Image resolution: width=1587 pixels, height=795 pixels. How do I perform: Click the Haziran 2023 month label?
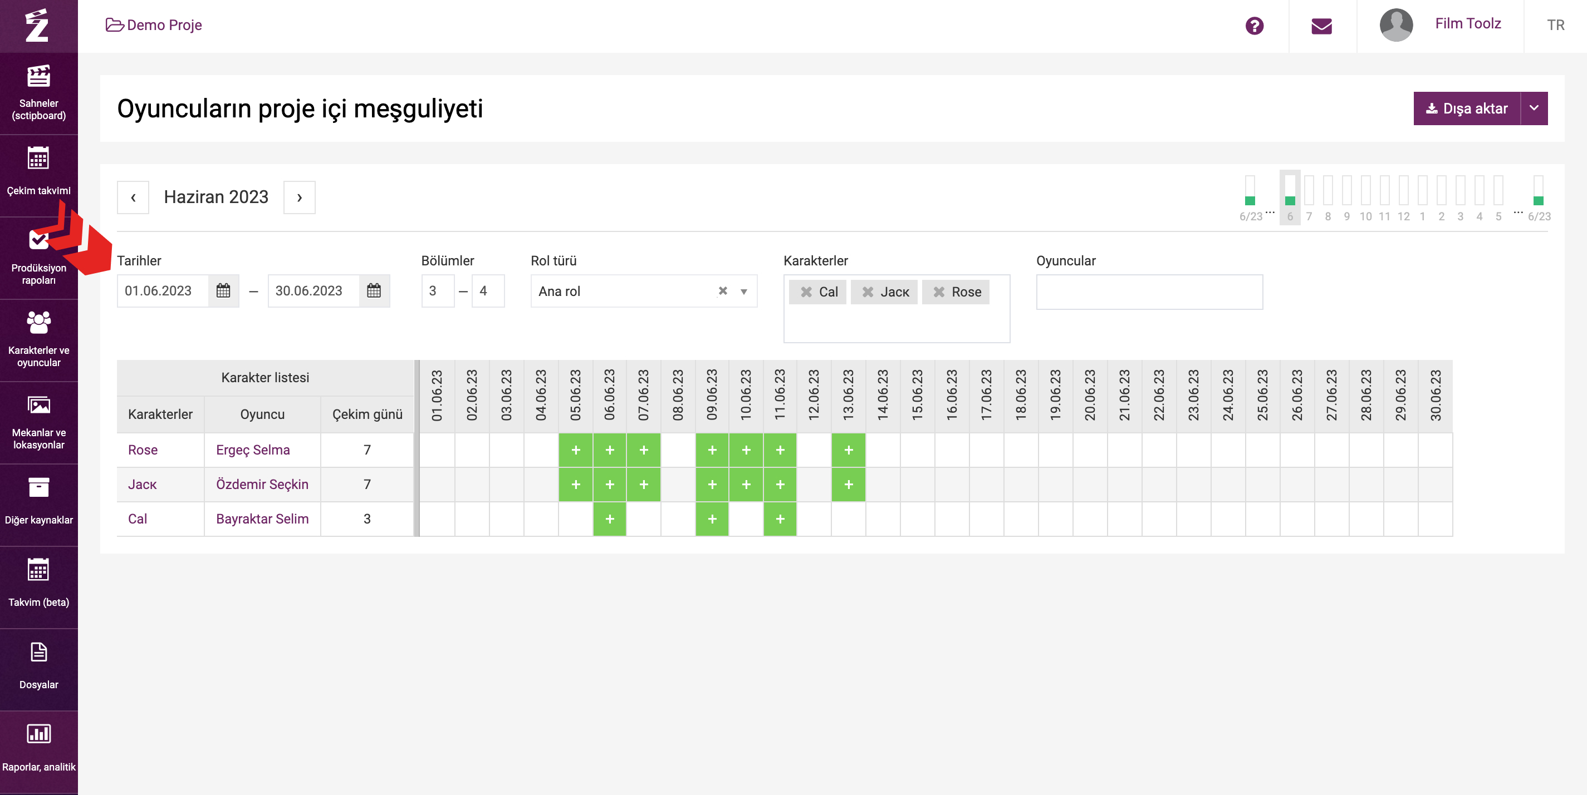[x=216, y=197]
